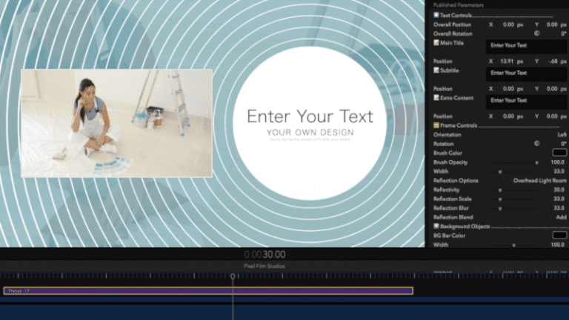Click the Frame Controls picture icon
Viewport: 569px width, 320px height.
coord(436,125)
